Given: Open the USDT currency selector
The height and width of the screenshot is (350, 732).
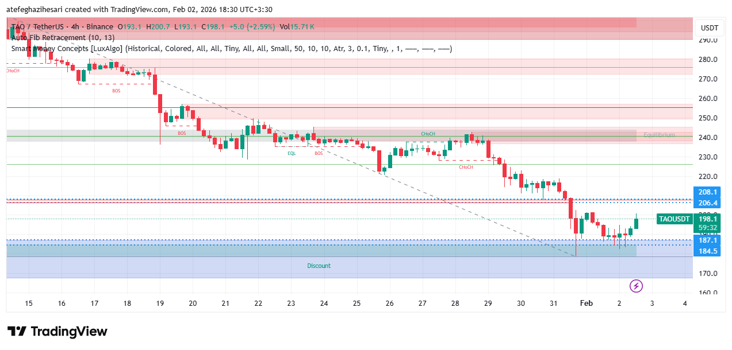Looking at the screenshot, I should 709,28.
